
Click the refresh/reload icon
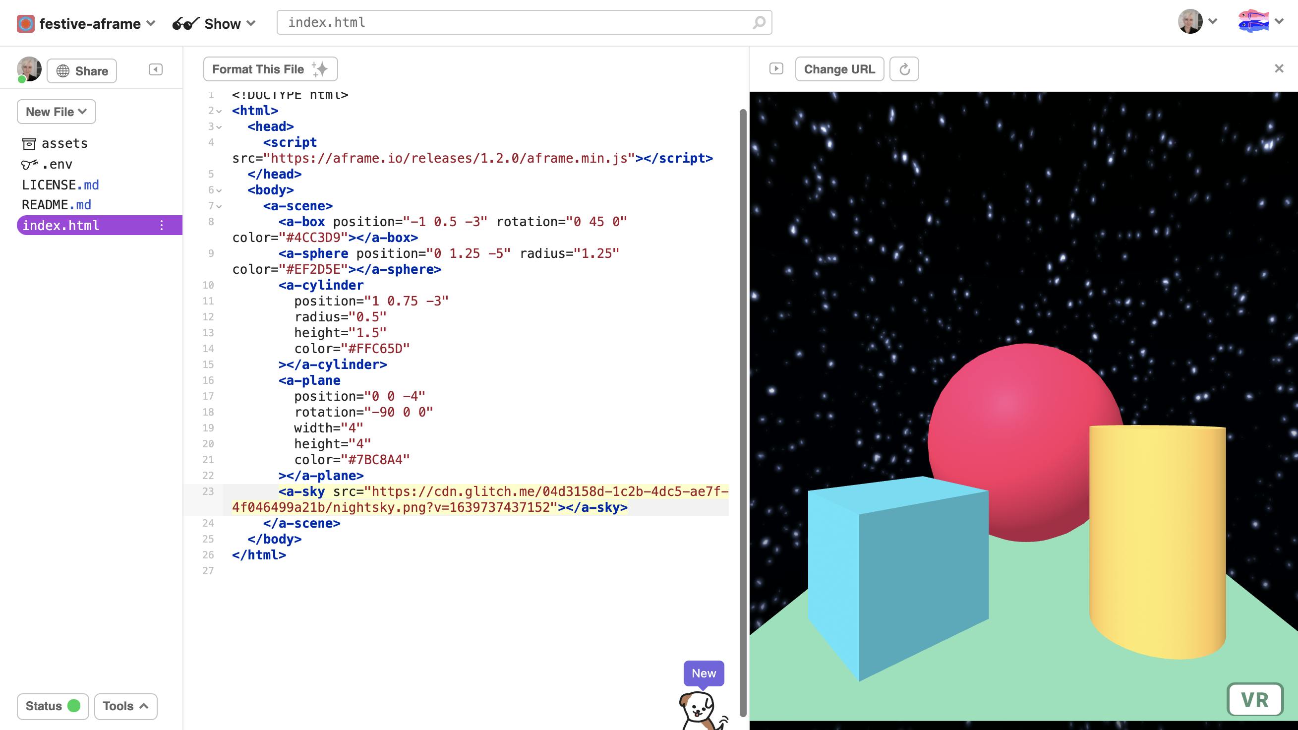[x=903, y=68]
